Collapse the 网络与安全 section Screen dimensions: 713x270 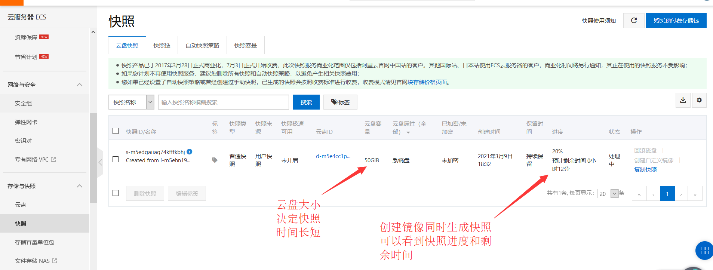coord(80,85)
